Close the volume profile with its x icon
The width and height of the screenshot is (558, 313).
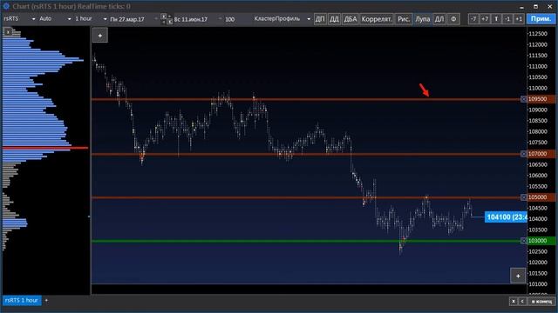pyautogui.click(x=8, y=32)
